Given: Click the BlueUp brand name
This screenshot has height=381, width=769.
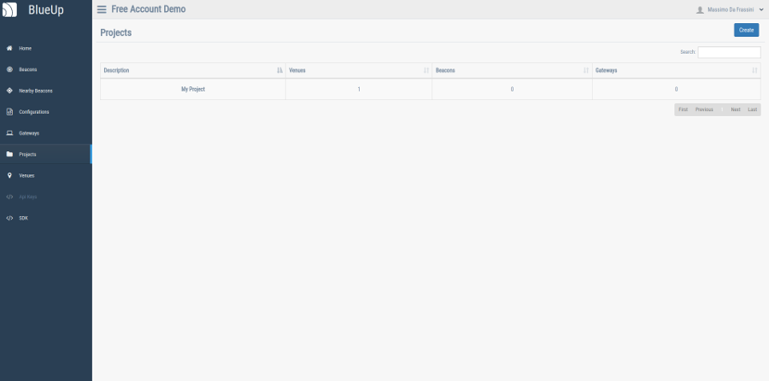Looking at the screenshot, I should tap(46, 9).
